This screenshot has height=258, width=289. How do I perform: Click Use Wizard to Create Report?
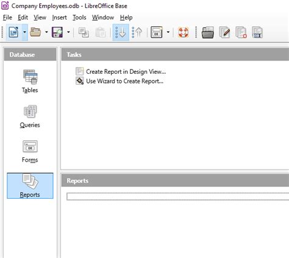[124, 81]
